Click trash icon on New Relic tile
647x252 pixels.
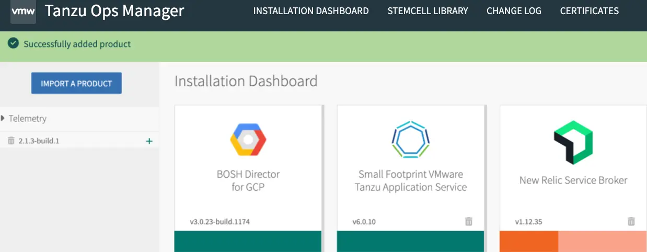[x=631, y=222]
